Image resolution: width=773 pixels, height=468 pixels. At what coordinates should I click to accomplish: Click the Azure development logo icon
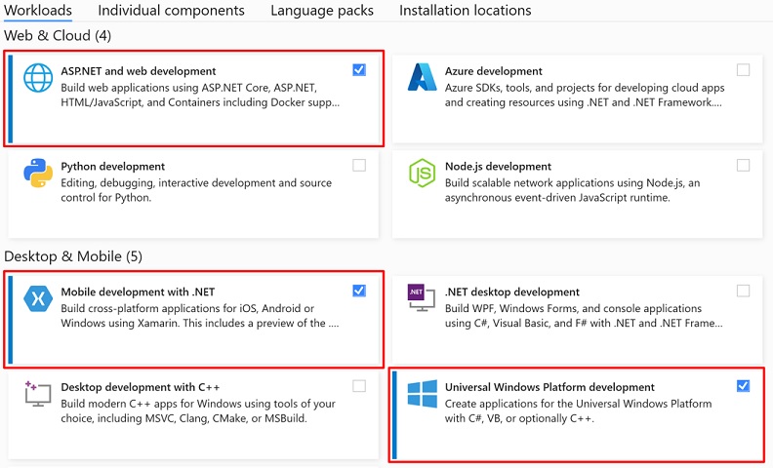pos(422,77)
